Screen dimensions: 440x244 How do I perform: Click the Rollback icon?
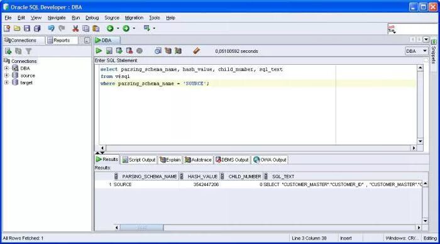(x=129, y=51)
